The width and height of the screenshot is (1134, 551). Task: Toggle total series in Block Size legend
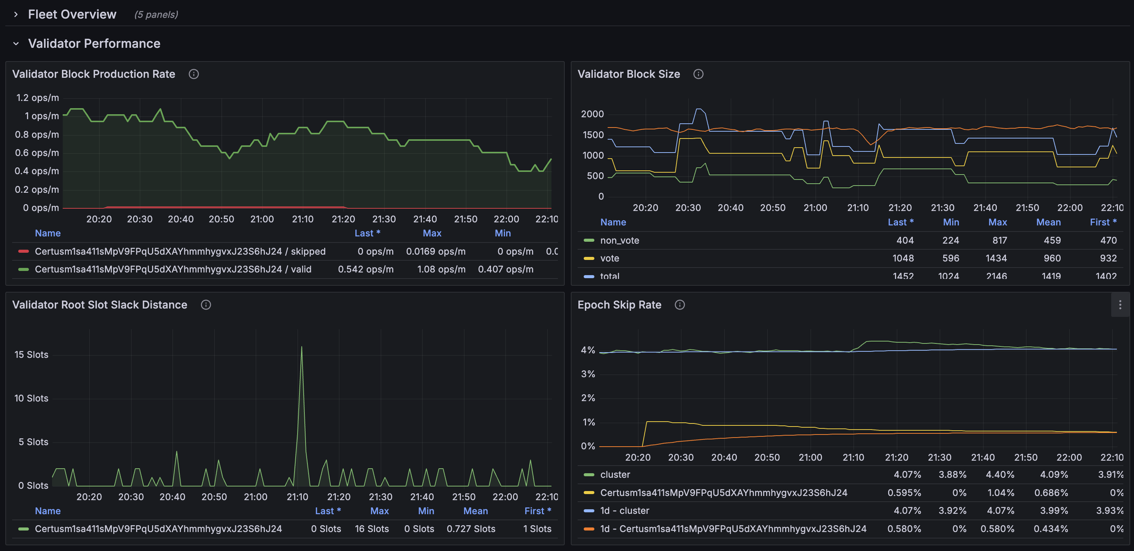(609, 276)
